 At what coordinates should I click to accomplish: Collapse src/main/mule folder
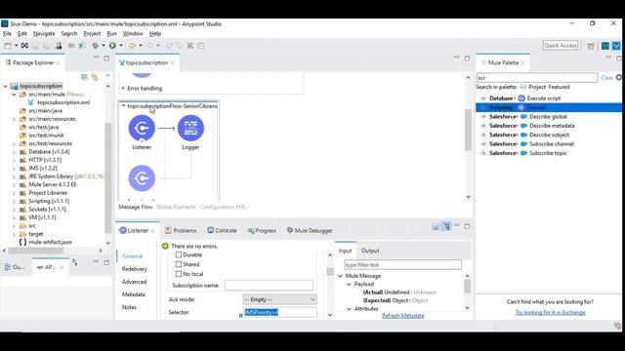pos(14,95)
